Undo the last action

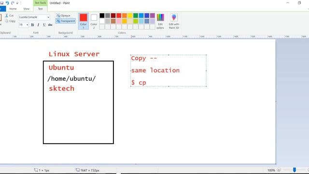pos(7,3)
